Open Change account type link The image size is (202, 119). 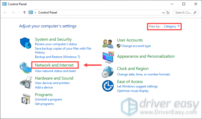(136, 46)
